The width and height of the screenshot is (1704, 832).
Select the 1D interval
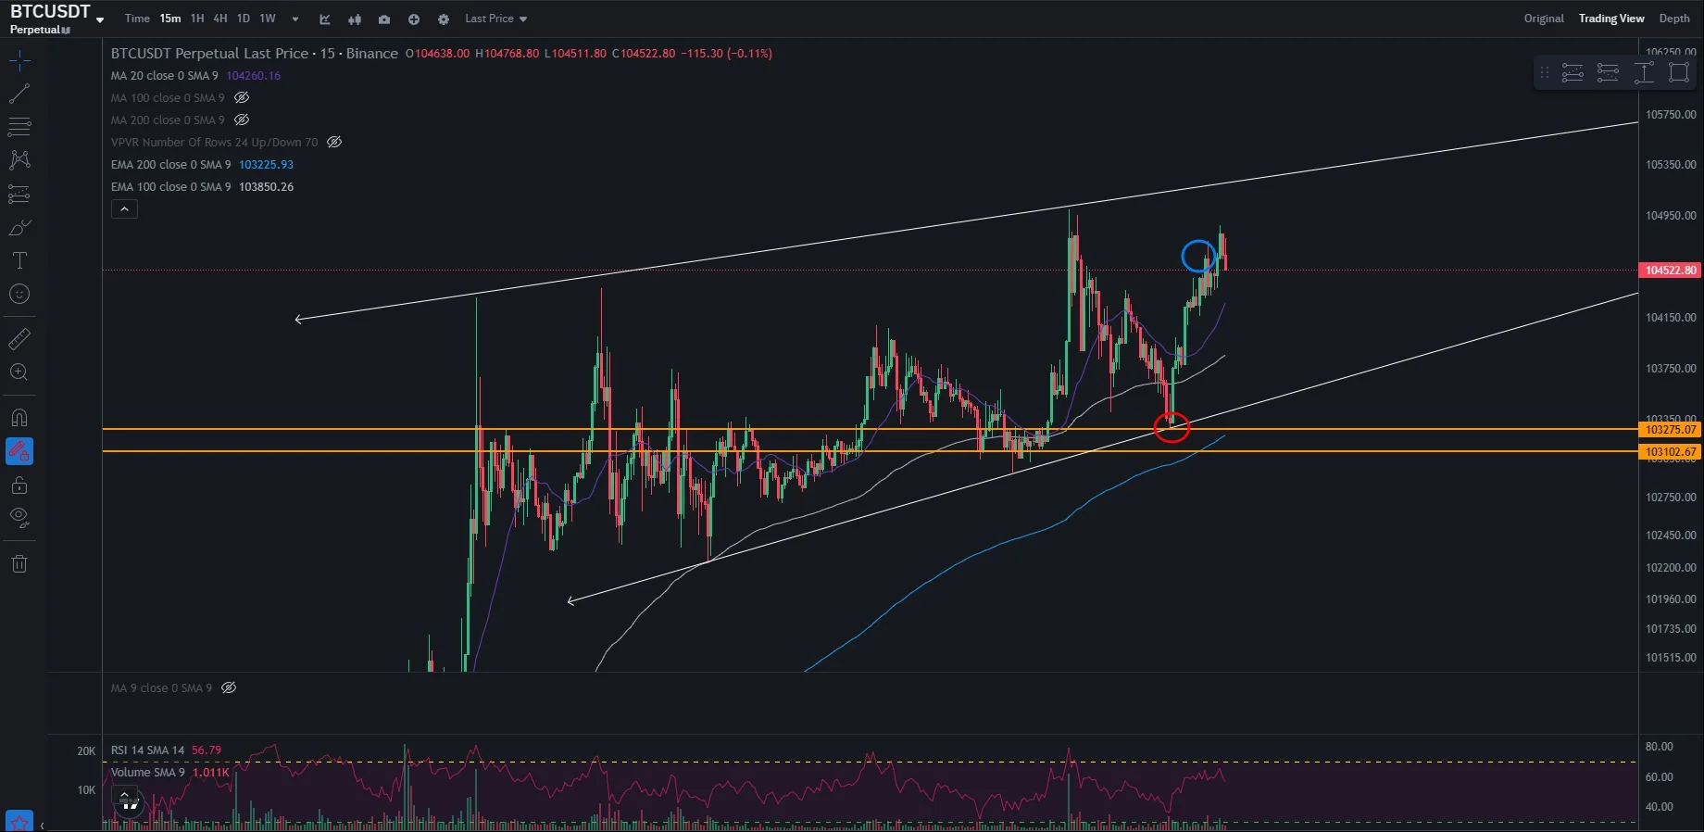pyautogui.click(x=244, y=19)
